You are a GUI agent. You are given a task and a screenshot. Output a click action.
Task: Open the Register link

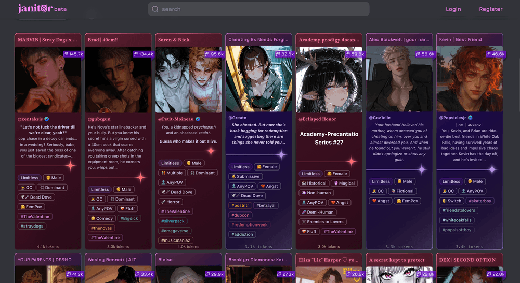click(490, 9)
